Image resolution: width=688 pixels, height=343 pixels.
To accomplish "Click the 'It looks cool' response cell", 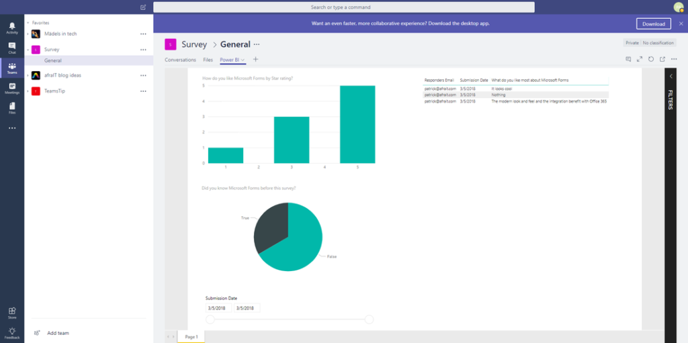I will pyautogui.click(x=501, y=89).
